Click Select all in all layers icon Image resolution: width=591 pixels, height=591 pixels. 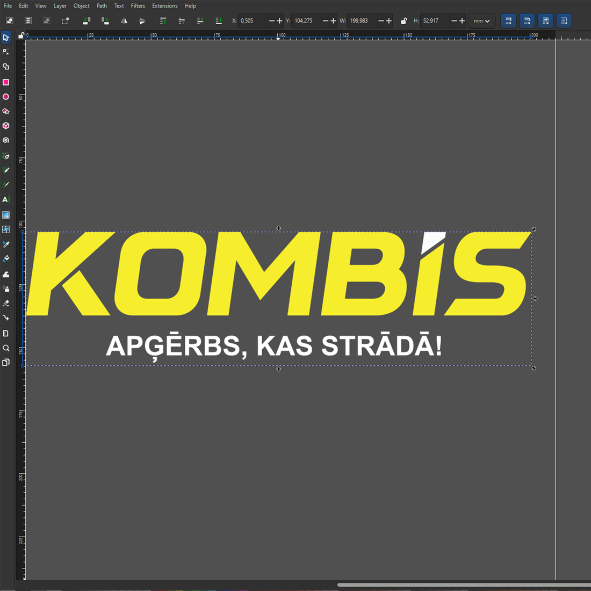tap(28, 21)
